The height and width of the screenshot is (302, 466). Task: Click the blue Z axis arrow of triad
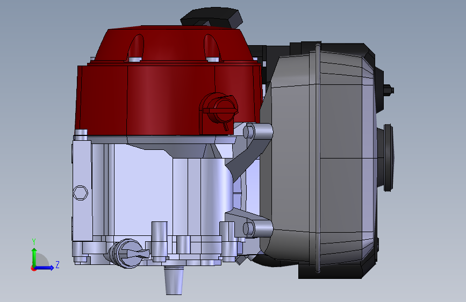[x=45, y=268]
